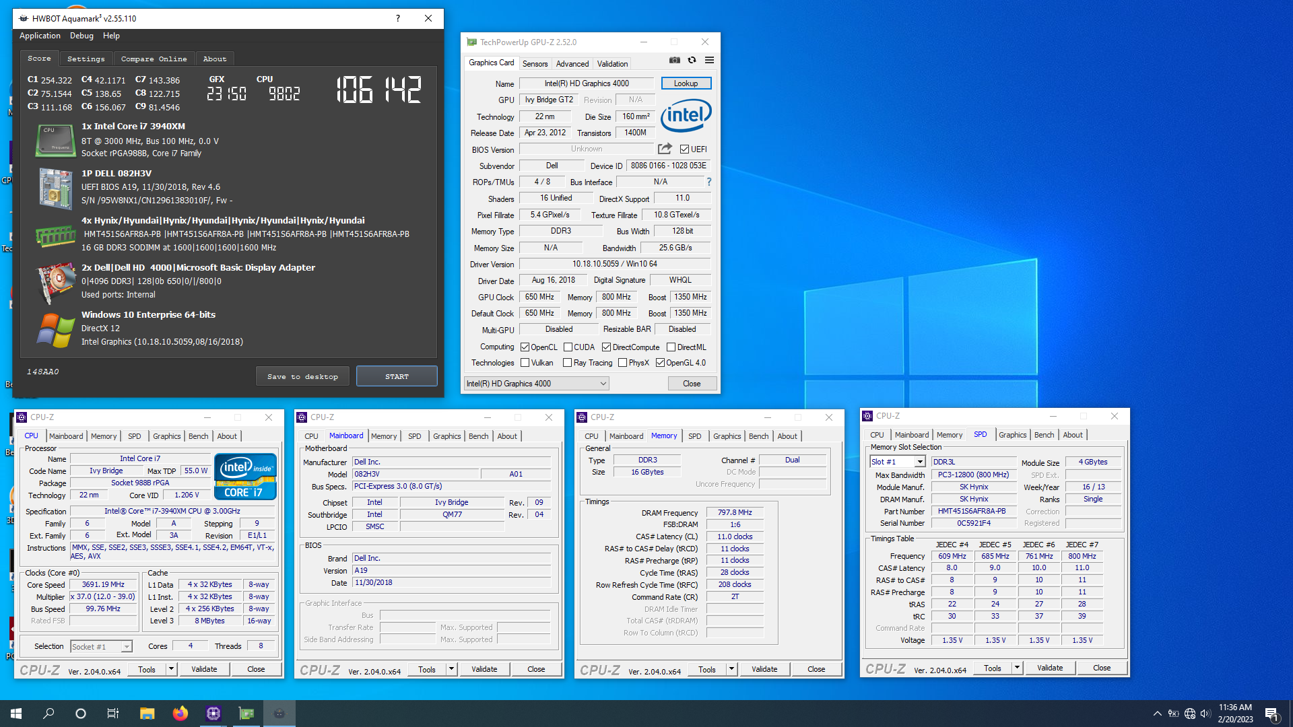Open the Validation tab in GPU-Z
1293x727 pixels.
[612, 64]
